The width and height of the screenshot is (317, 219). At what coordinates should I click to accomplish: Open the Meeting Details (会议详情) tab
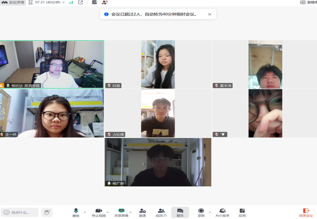(13, 3)
